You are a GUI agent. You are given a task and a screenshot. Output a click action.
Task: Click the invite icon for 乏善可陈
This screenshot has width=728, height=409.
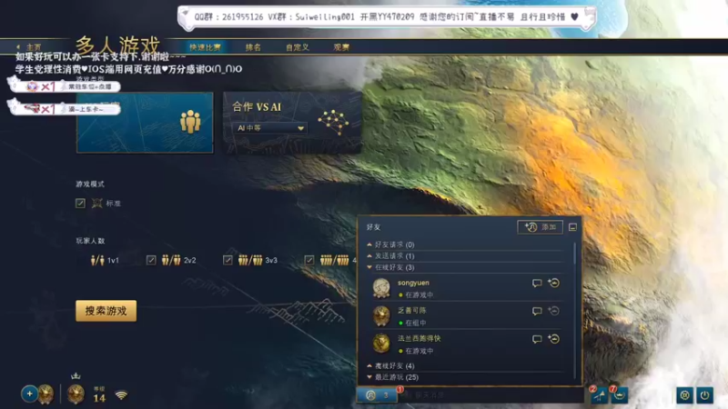tap(553, 311)
